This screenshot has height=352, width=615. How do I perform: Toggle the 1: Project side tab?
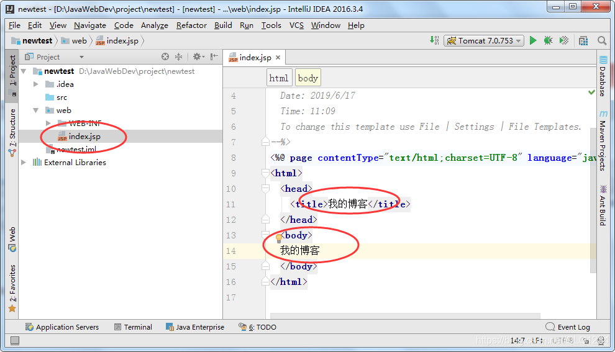click(x=12, y=75)
